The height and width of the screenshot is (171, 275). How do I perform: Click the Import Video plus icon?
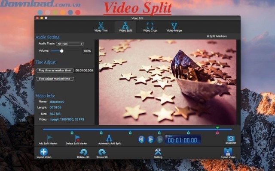click(x=44, y=152)
